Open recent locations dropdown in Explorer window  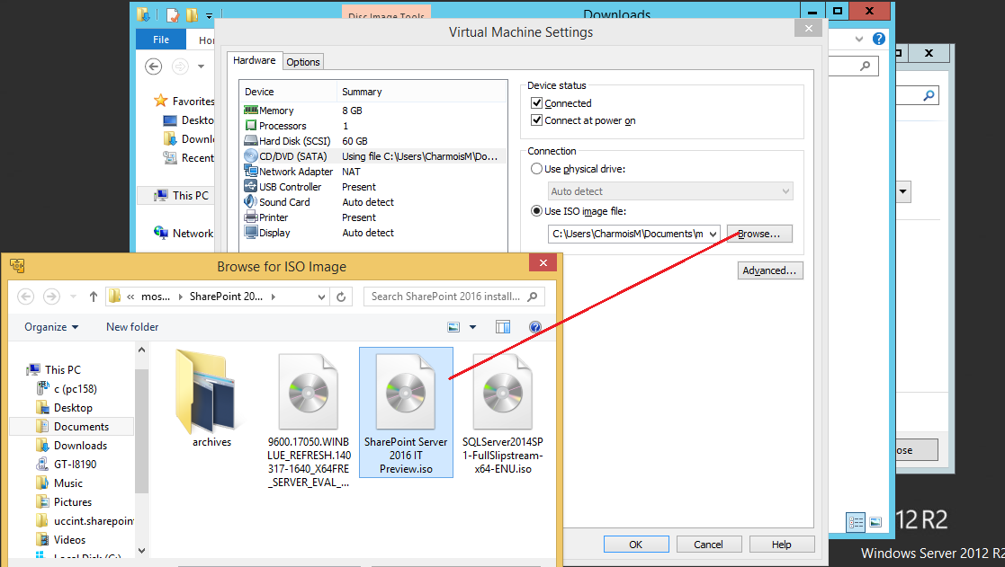(201, 66)
